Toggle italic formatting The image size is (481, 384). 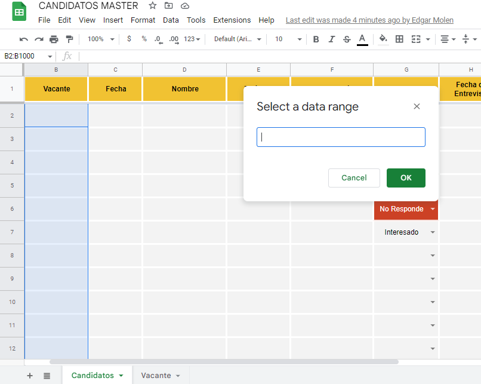332,39
